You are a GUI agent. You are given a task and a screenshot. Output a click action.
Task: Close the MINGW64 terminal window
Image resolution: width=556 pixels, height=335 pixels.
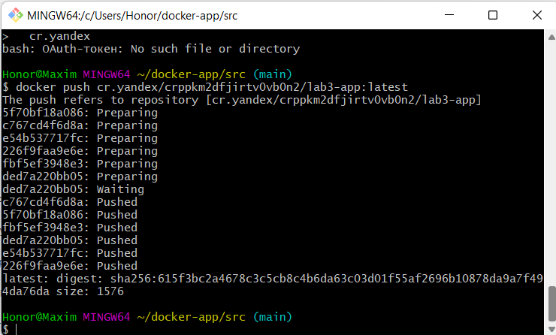coord(537,15)
